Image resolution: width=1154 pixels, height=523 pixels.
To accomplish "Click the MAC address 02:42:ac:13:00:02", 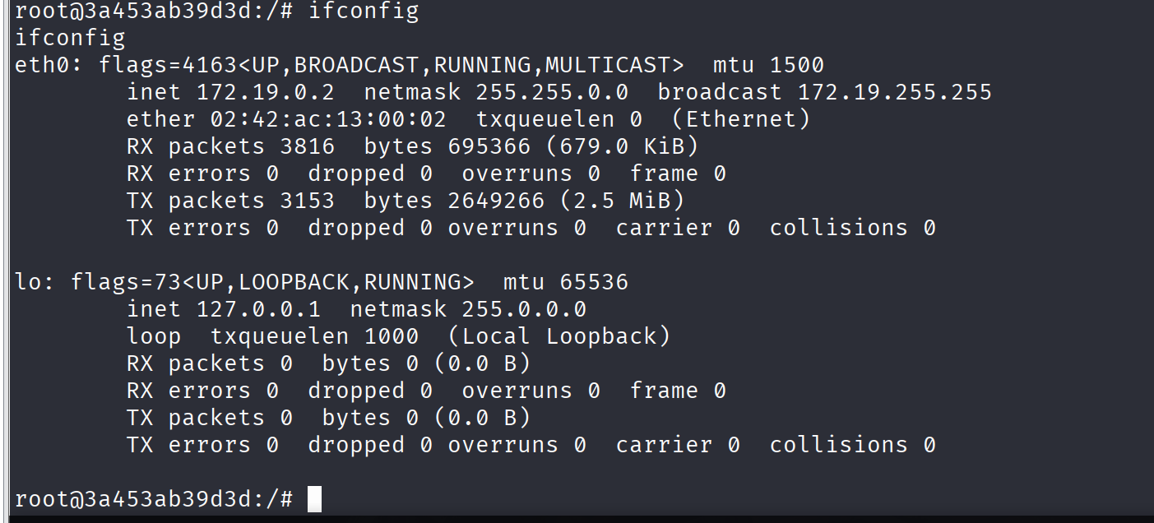I will click(328, 119).
